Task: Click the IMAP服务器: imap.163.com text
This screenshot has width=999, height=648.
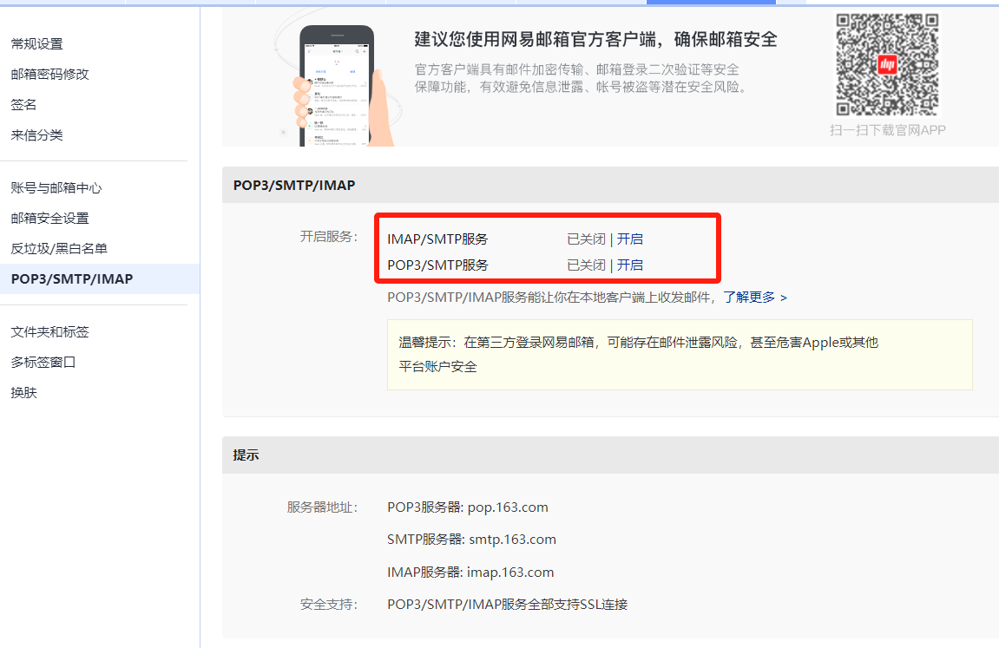Action: pos(470,573)
